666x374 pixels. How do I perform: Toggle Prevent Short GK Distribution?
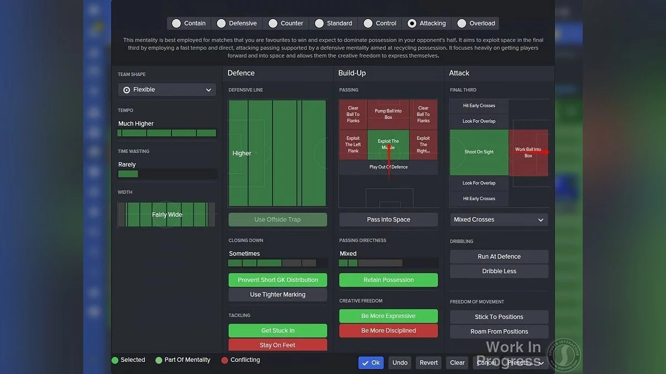(277, 280)
